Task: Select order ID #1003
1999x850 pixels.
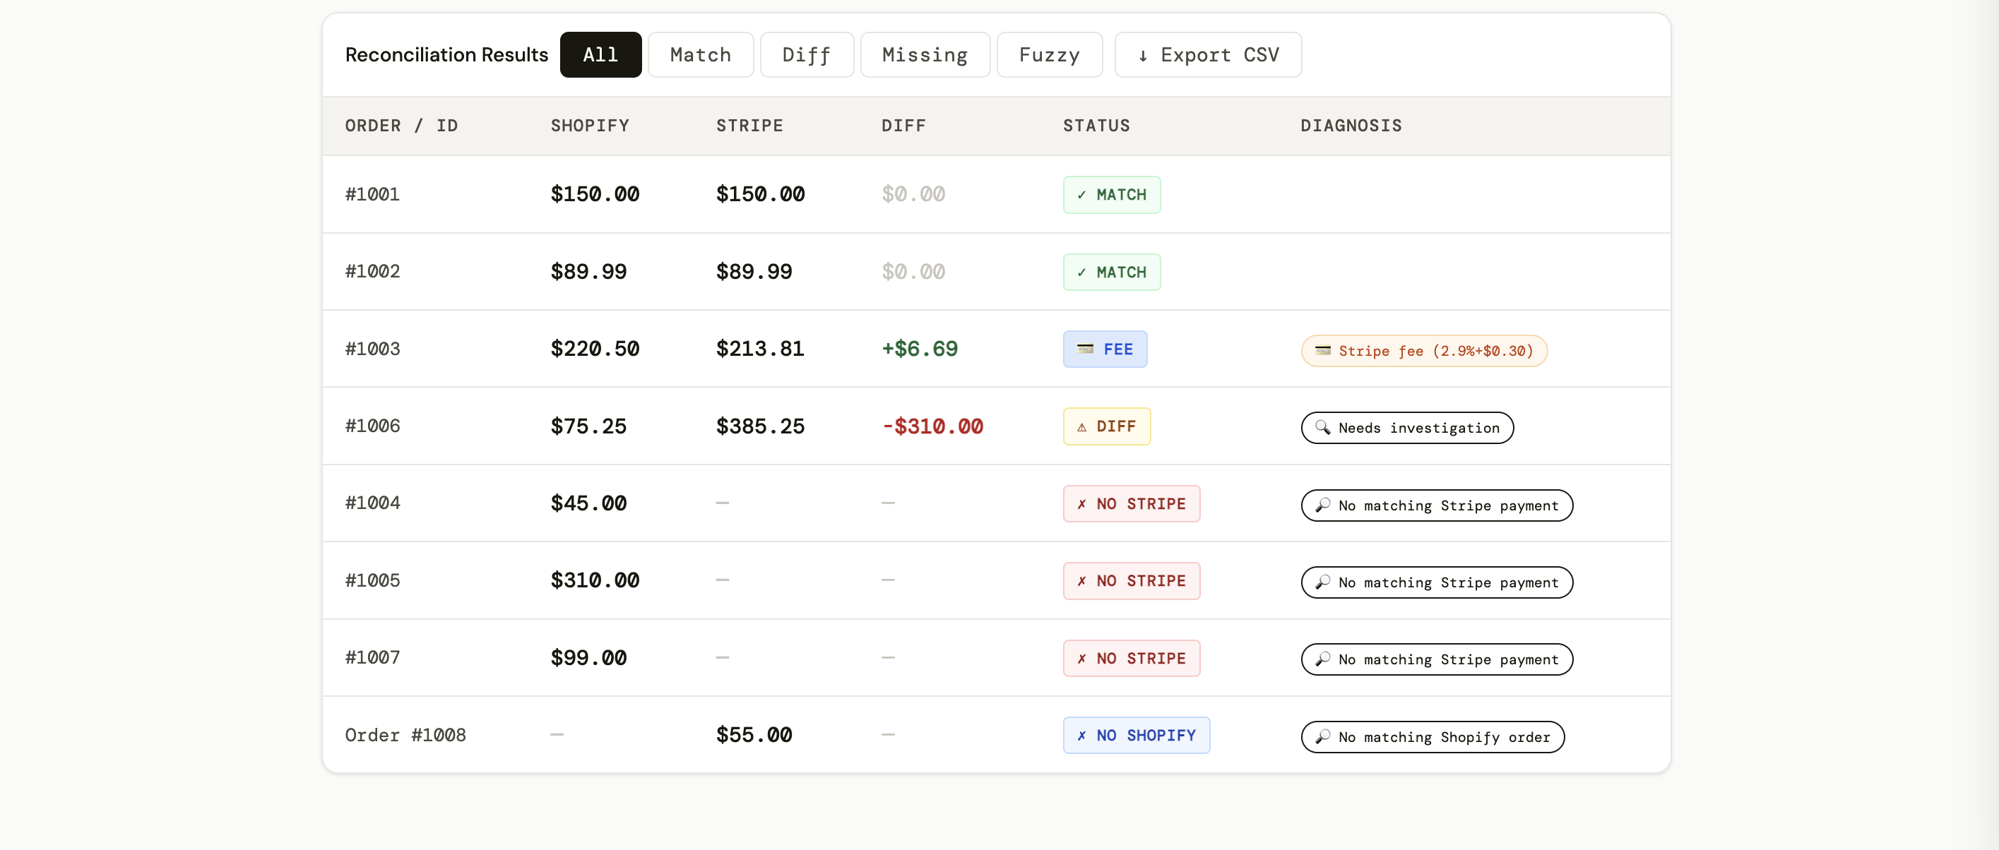Action: click(372, 348)
